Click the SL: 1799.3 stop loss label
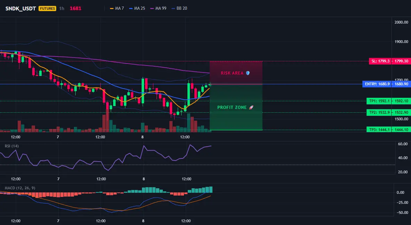Screen dimensions: 411x225 click(380, 61)
